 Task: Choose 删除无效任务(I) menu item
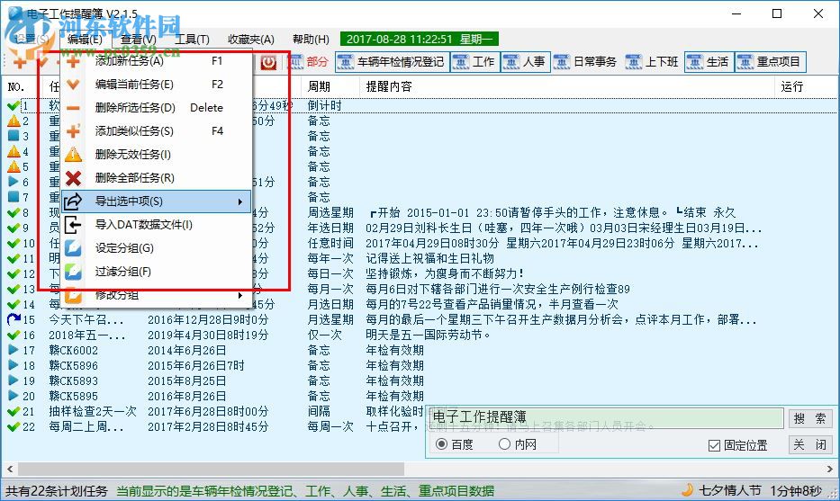[156, 155]
